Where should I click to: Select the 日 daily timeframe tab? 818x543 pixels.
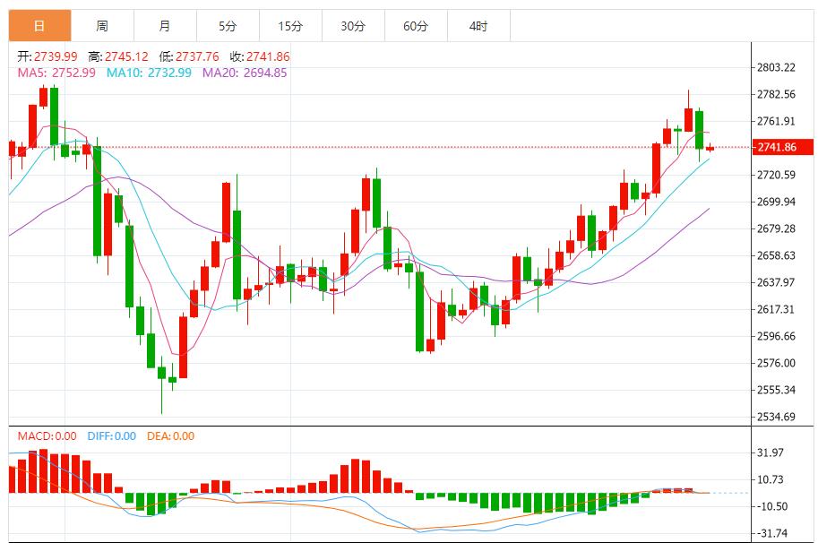39,26
